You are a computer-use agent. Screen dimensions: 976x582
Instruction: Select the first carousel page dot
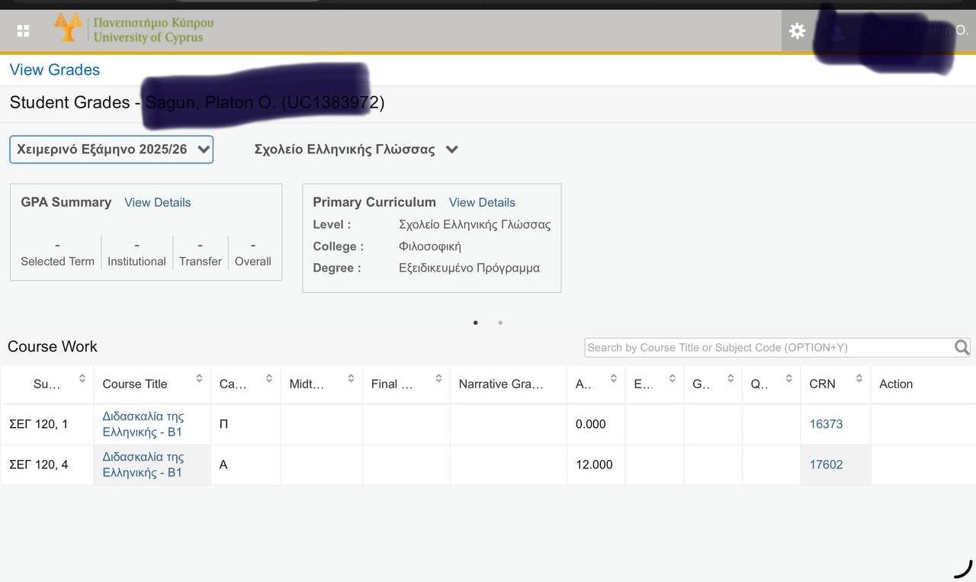[476, 323]
